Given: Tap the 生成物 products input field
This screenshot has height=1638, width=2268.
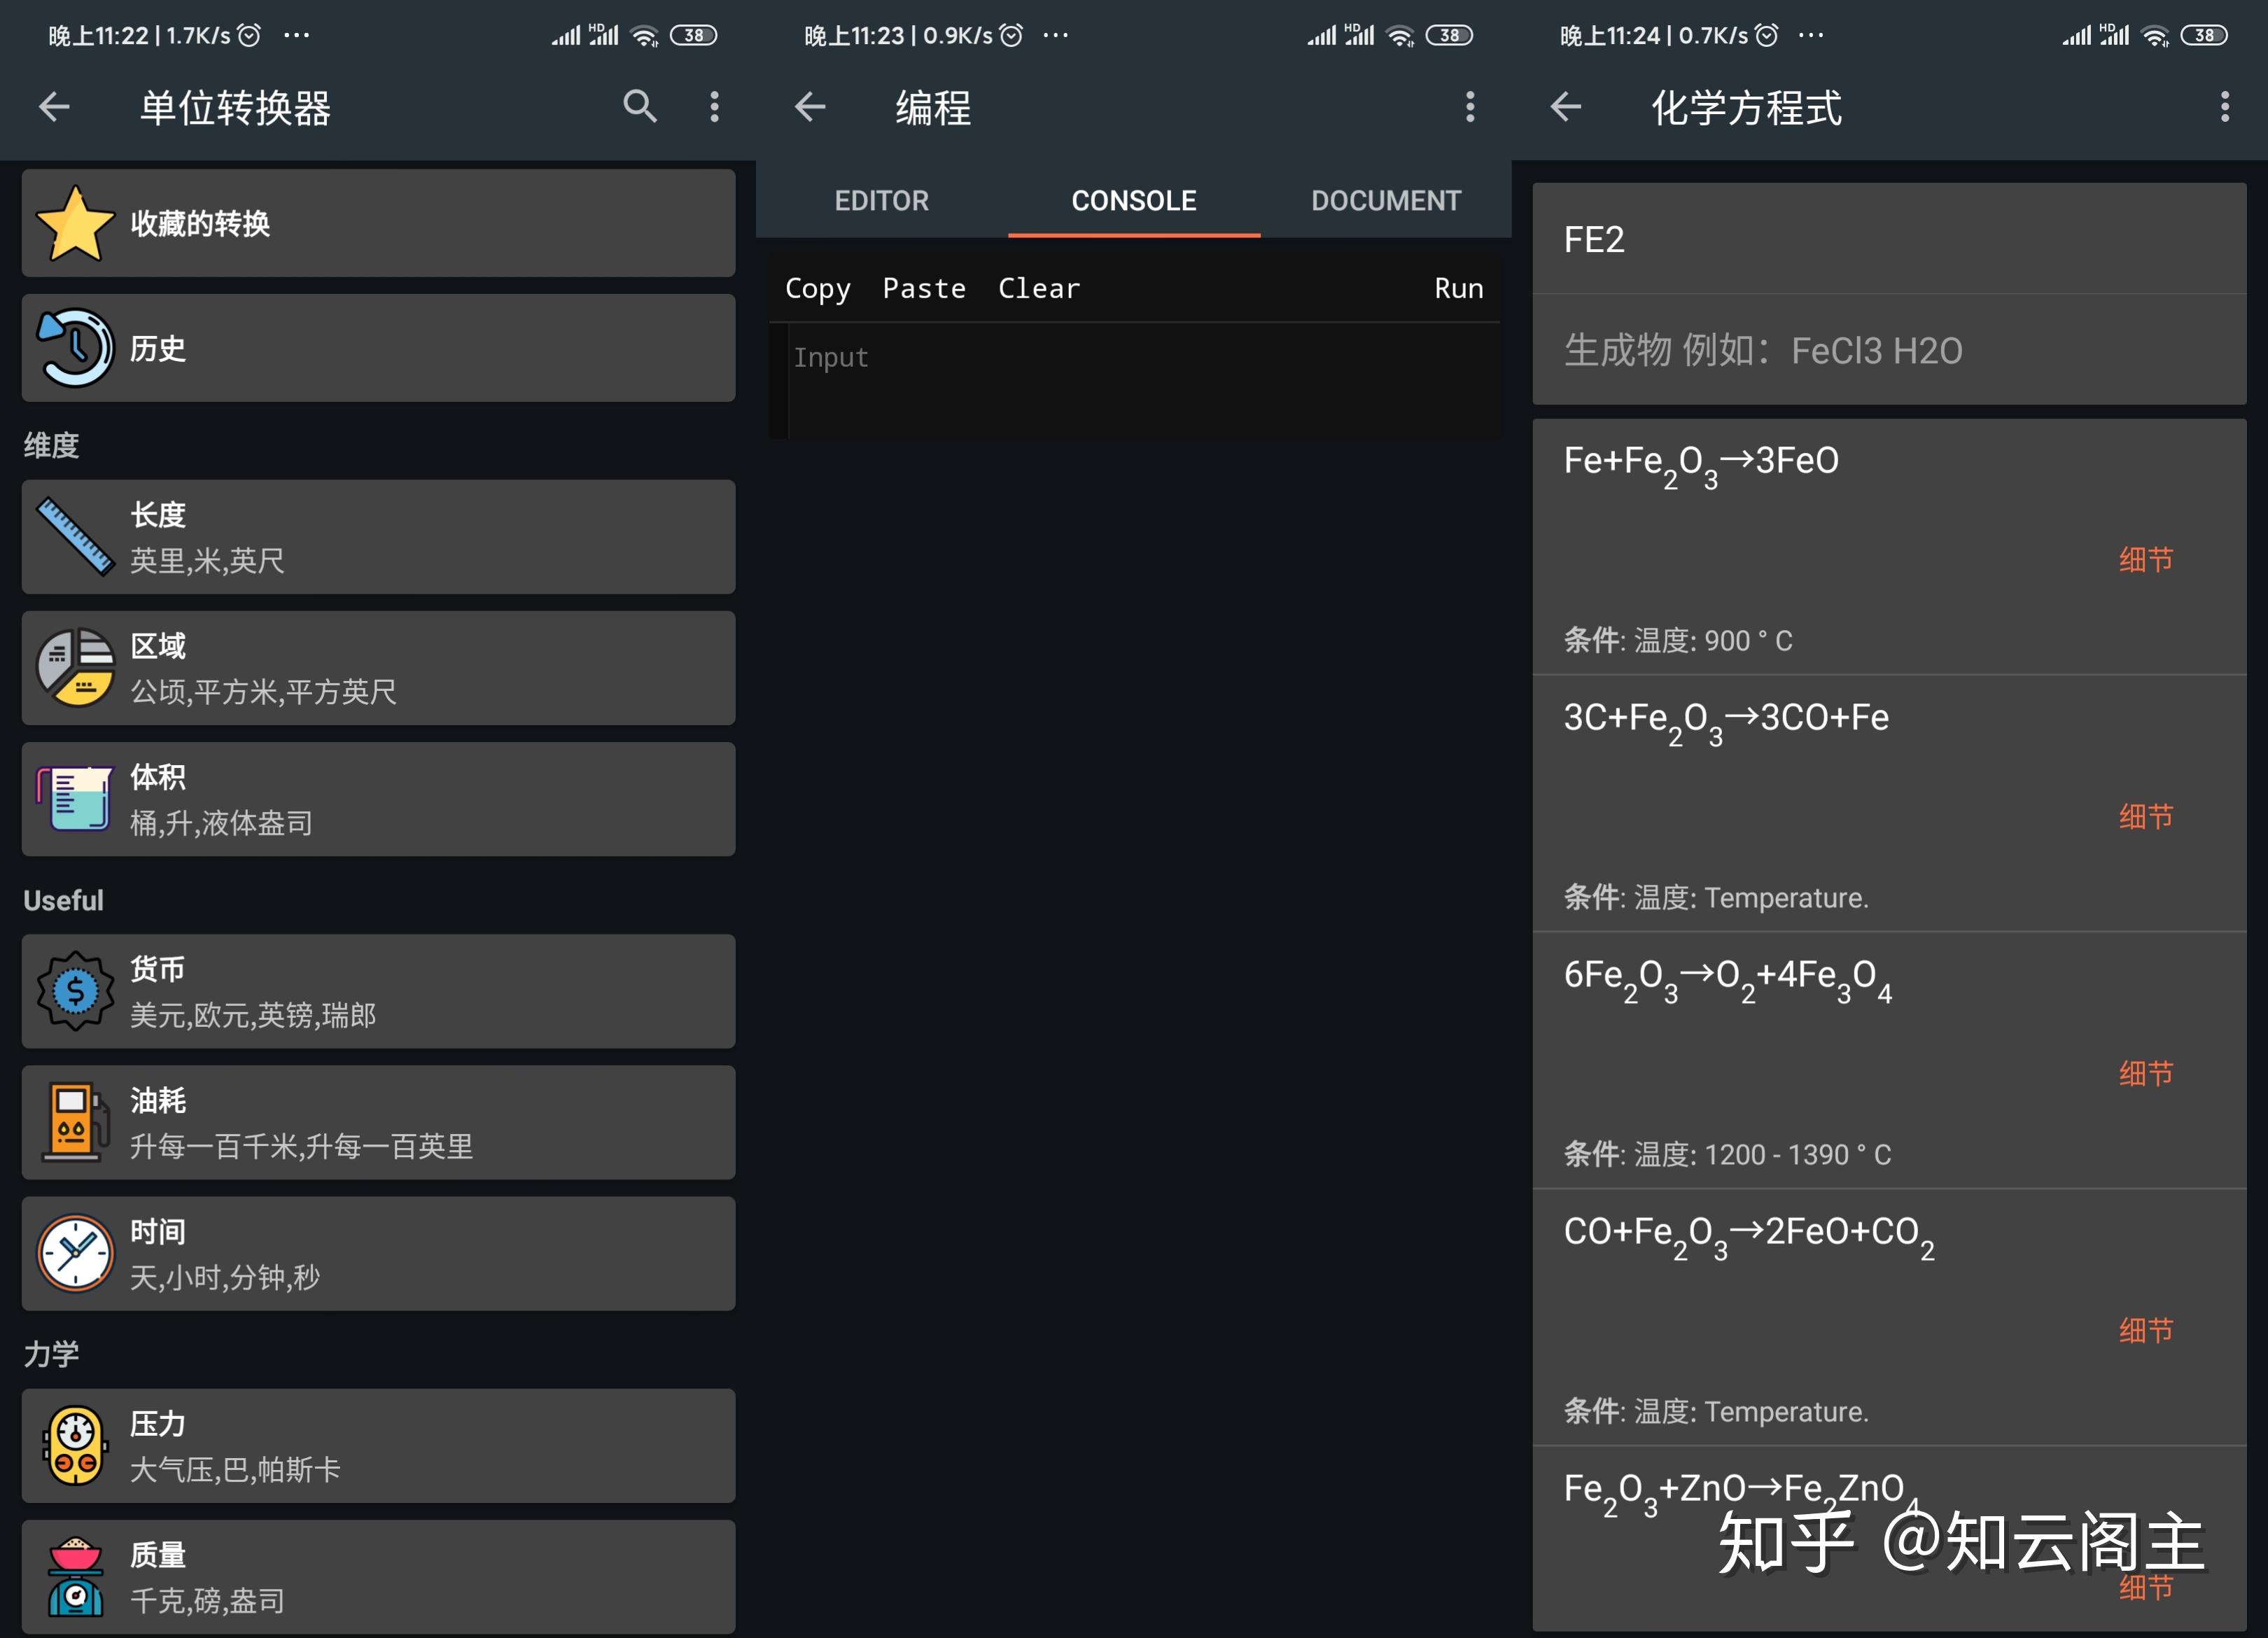Looking at the screenshot, I should click(1888, 351).
